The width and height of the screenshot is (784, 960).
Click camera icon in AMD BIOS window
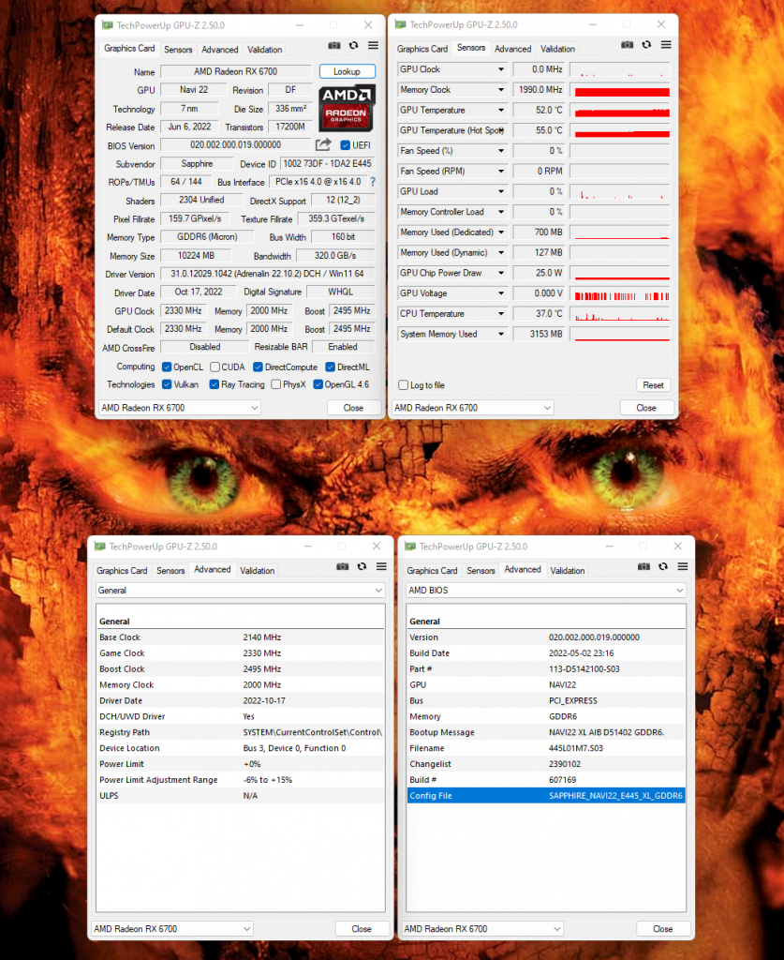[x=643, y=566]
